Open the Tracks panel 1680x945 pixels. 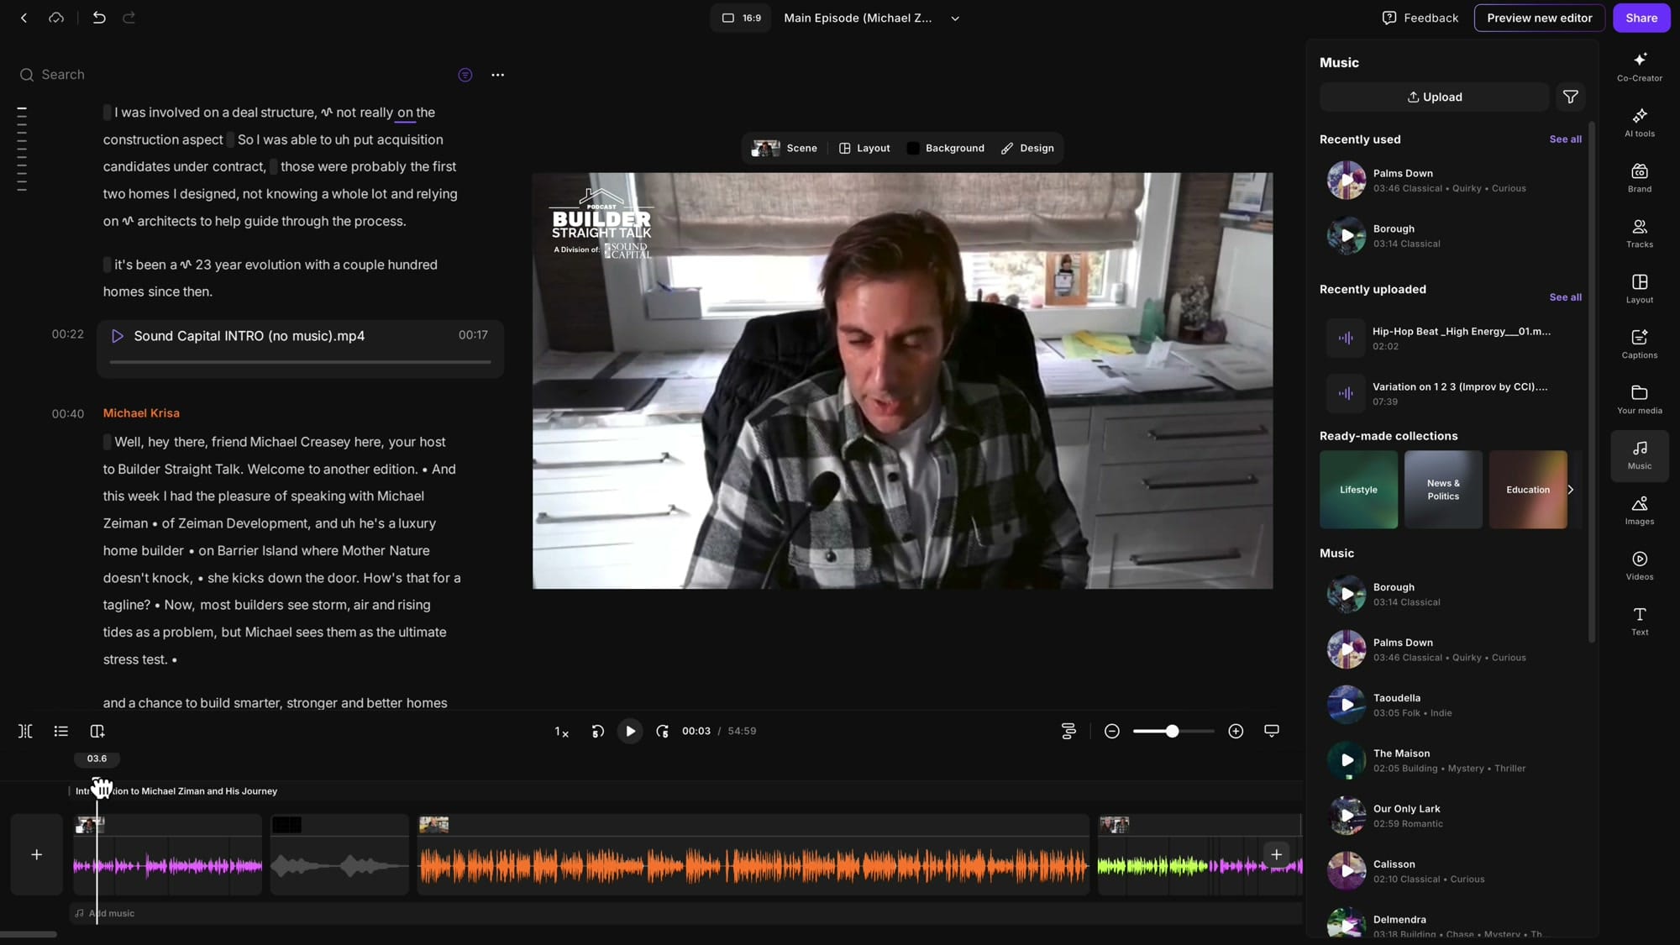pos(1639,232)
